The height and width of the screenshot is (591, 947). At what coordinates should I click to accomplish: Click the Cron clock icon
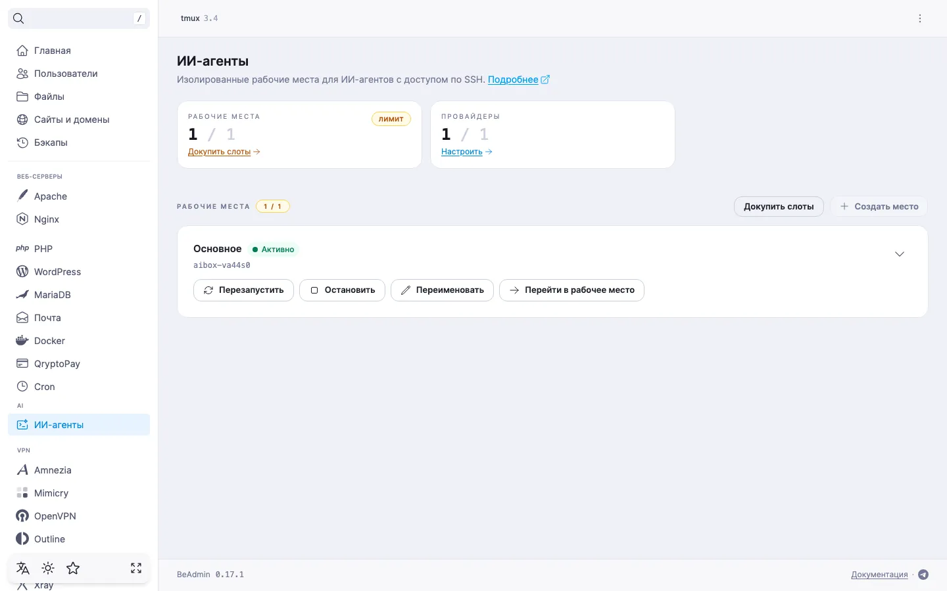coord(22,386)
